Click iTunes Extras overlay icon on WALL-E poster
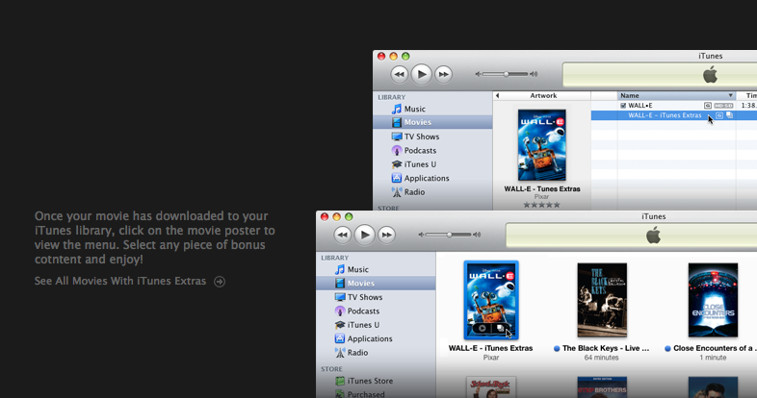The height and width of the screenshot is (398, 757). click(x=501, y=329)
